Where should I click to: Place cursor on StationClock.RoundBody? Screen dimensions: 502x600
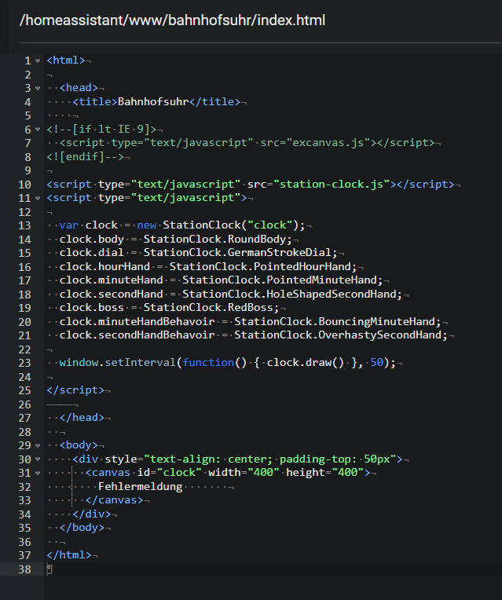click(218, 239)
